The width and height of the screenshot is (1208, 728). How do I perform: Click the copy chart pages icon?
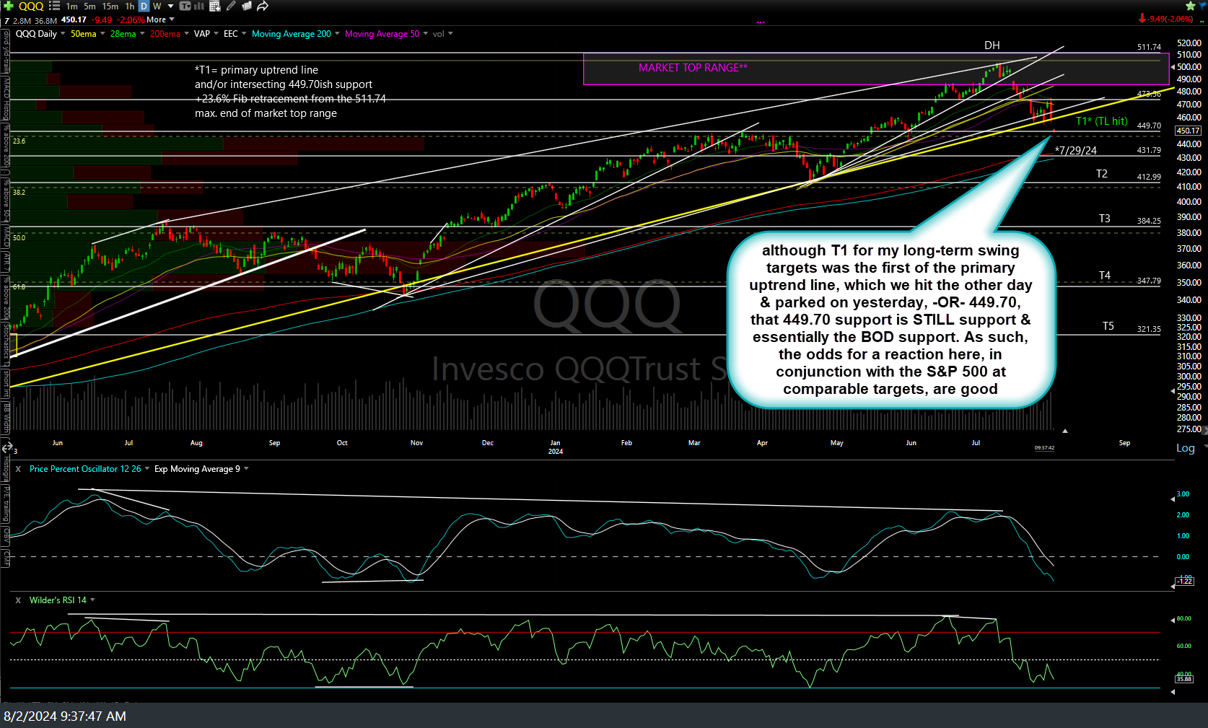tap(247, 6)
